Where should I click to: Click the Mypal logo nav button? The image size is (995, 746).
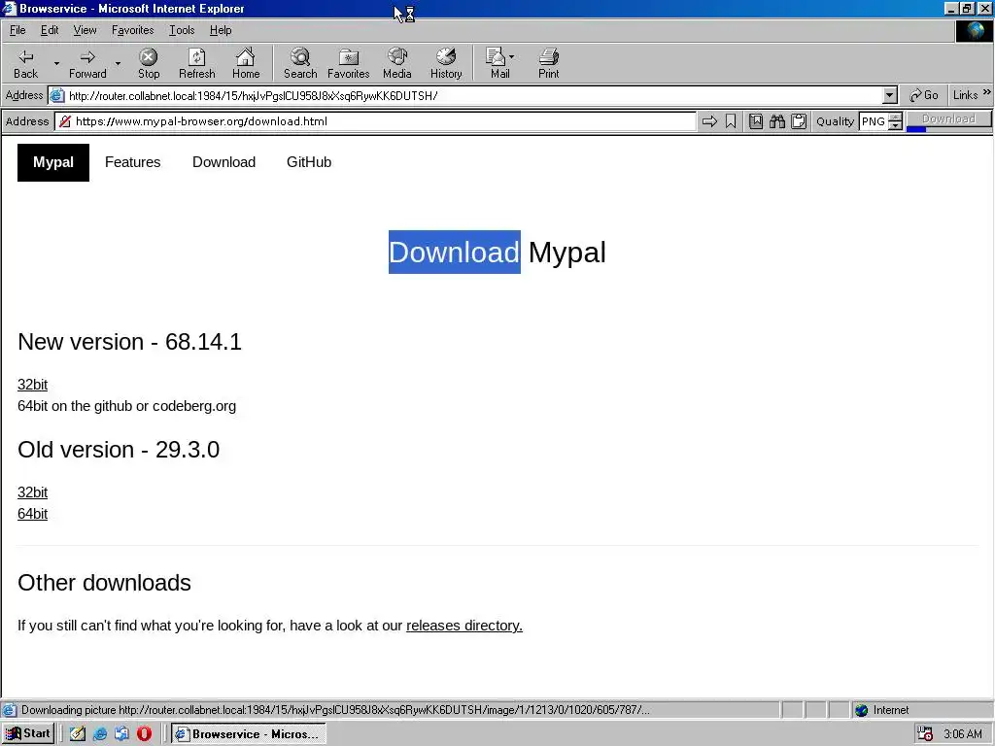(x=53, y=162)
